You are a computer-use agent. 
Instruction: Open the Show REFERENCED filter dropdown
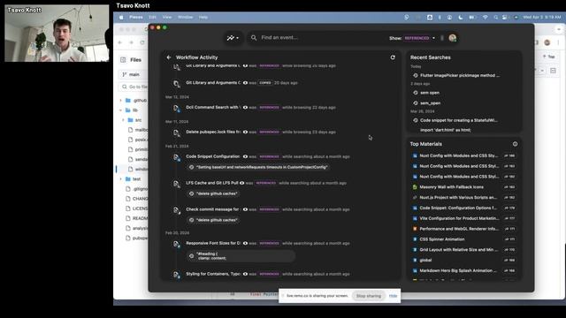pyautogui.click(x=419, y=38)
